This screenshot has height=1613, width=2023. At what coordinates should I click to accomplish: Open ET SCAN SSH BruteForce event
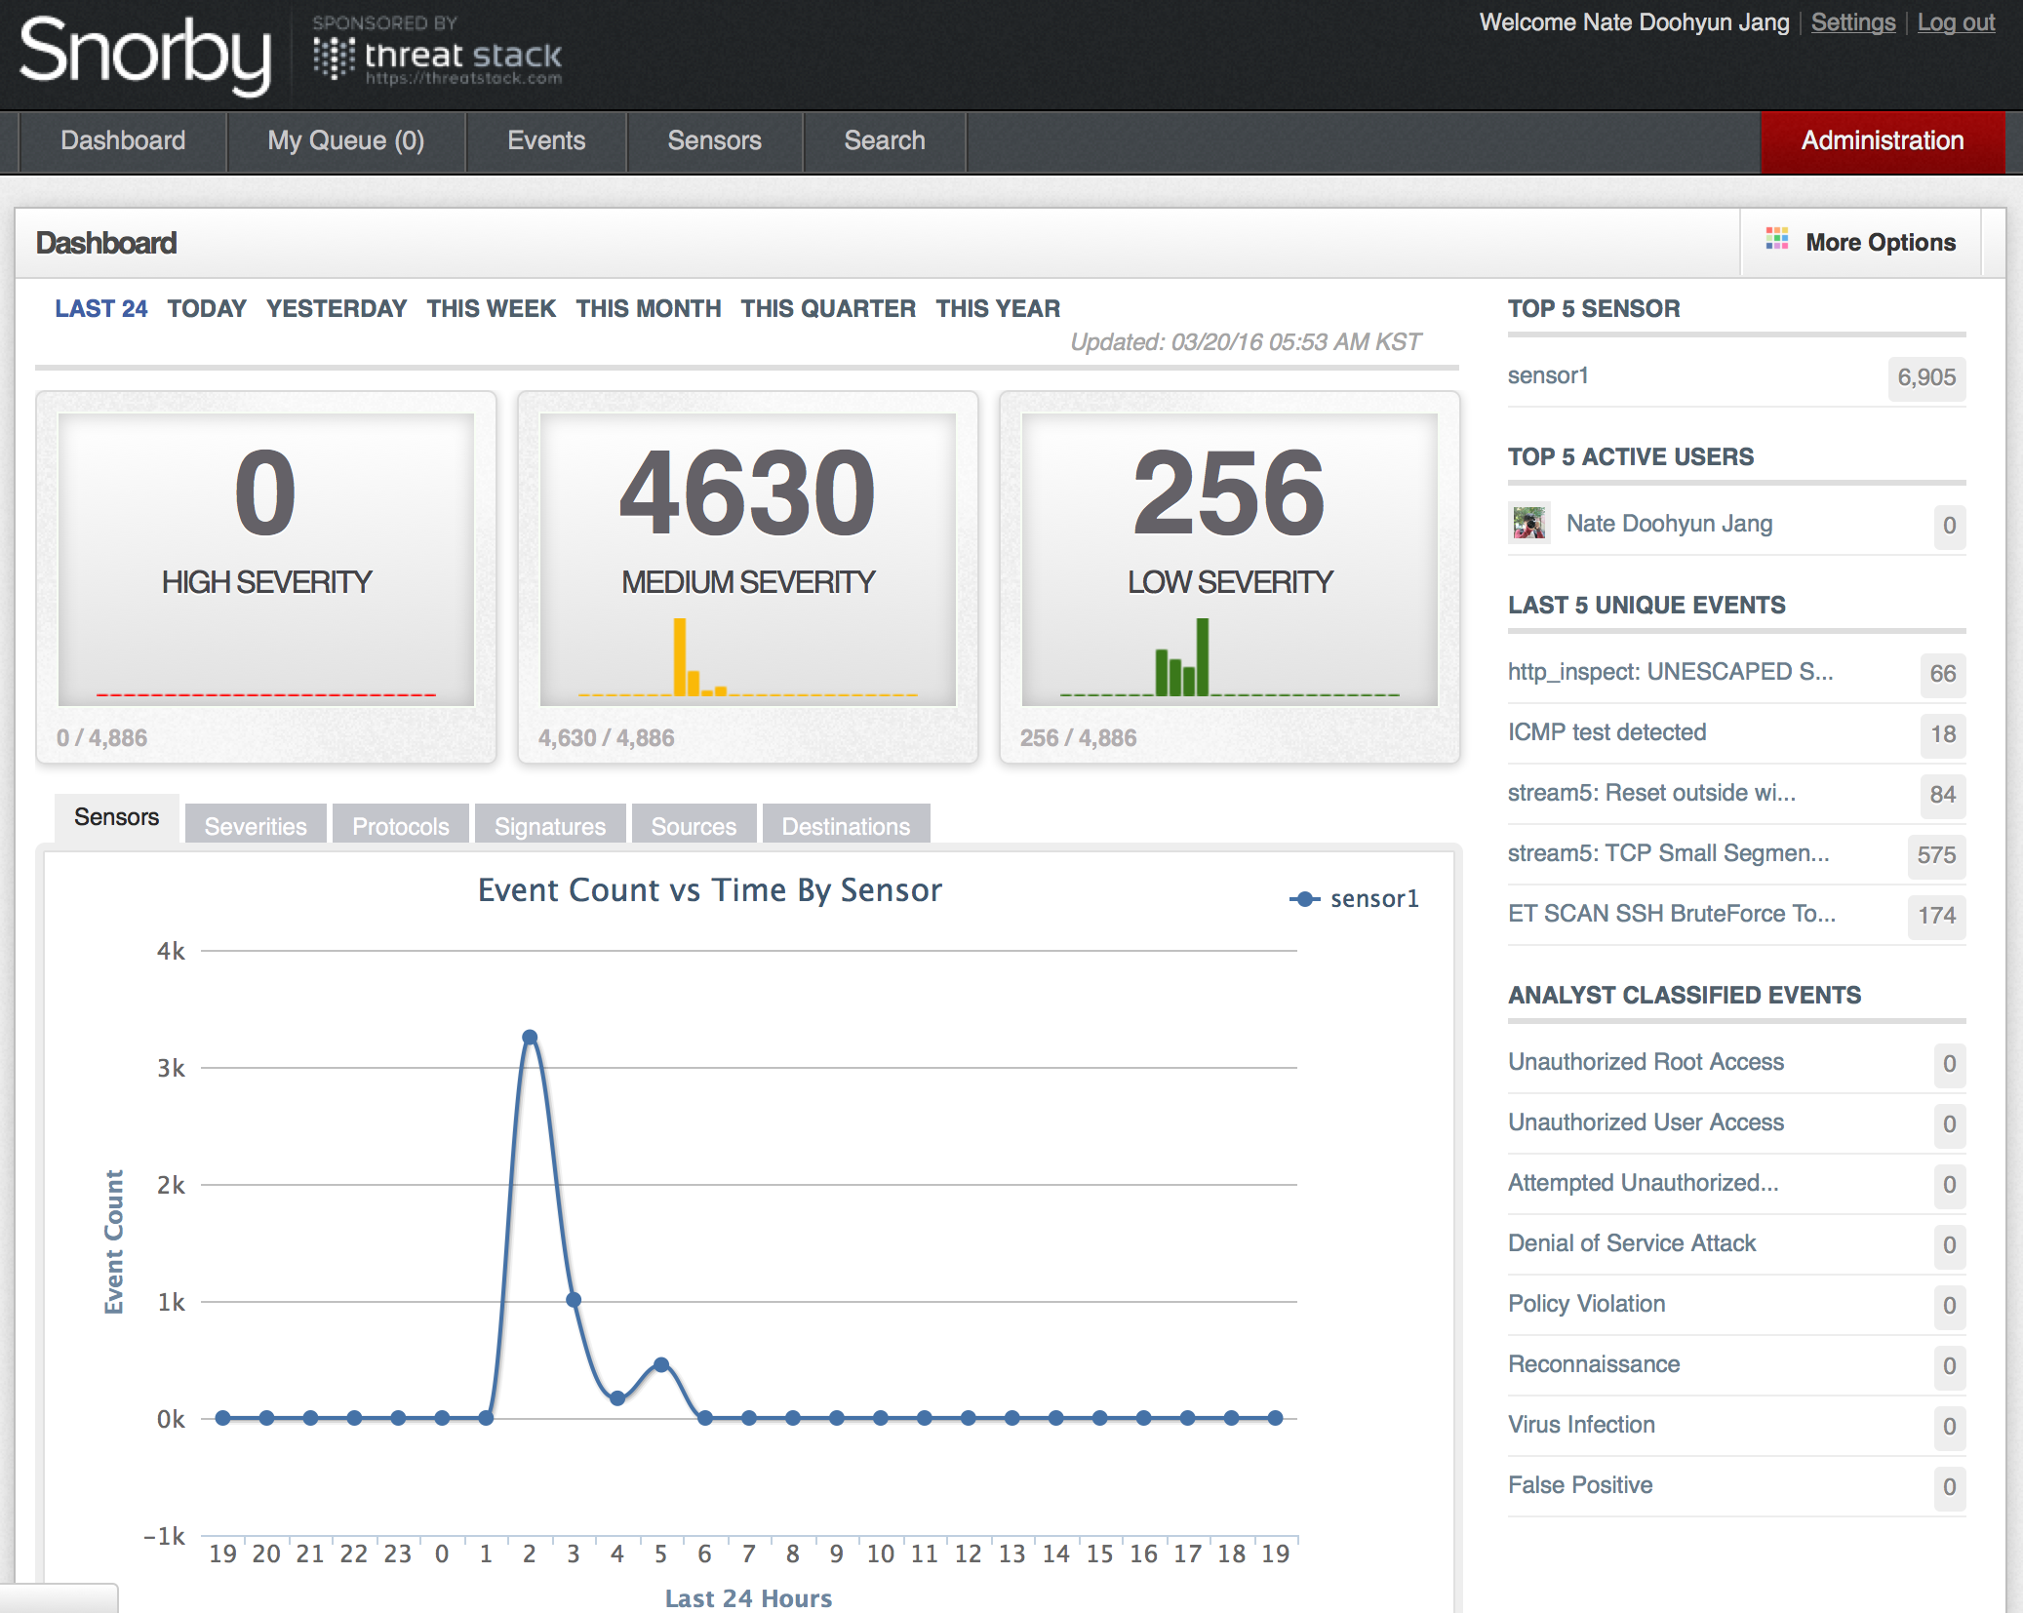click(1671, 914)
